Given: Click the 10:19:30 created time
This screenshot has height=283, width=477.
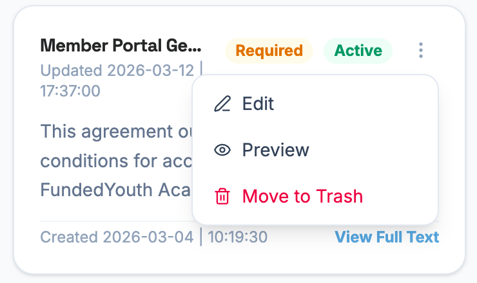Looking at the screenshot, I should (237, 237).
